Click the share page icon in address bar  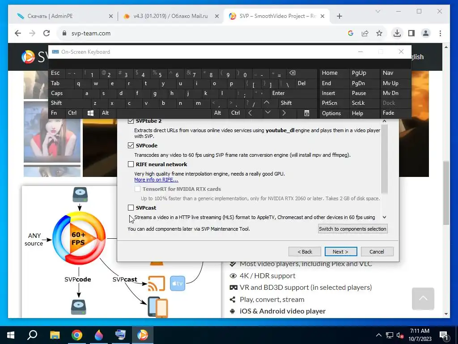coord(365,33)
